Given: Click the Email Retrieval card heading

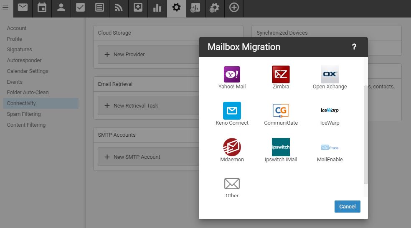Looking at the screenshot, I should pyautogui.click(x=115, y=84).
